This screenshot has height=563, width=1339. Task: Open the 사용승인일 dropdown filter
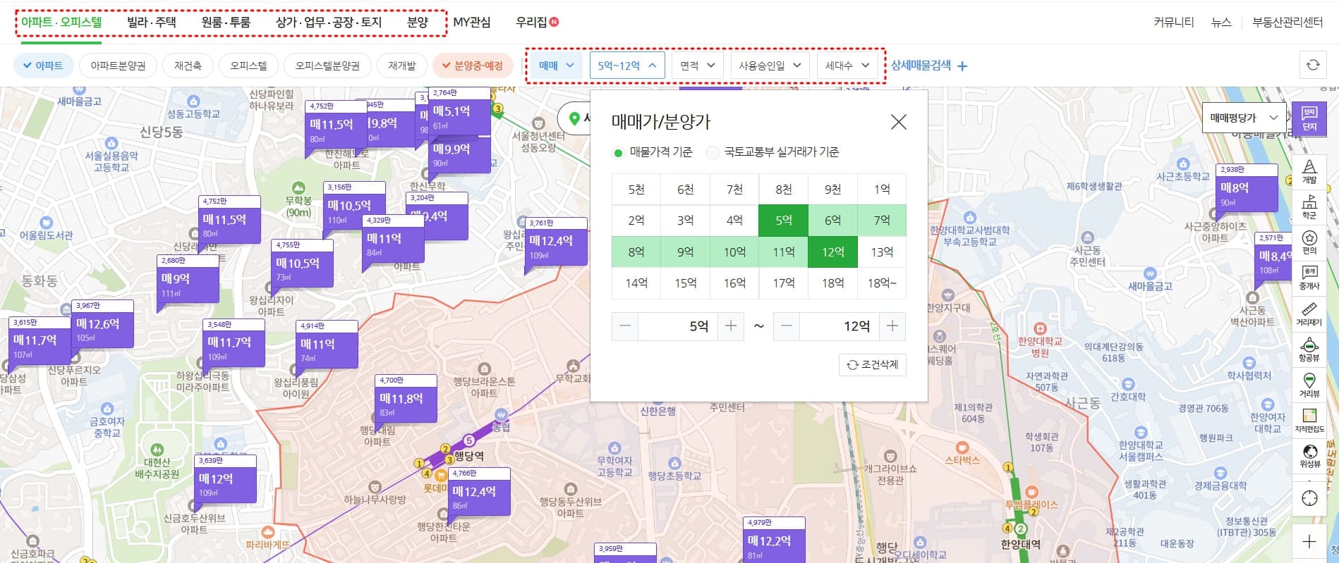(770, 66)
